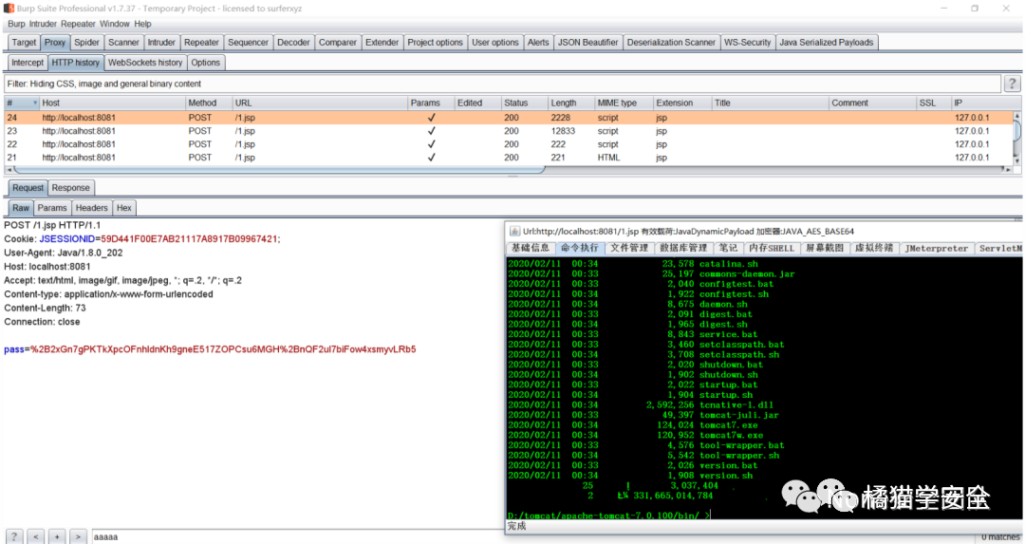1025x544 pixels.
Task: Sort by the Host column header
Action: tap(112, 103)
